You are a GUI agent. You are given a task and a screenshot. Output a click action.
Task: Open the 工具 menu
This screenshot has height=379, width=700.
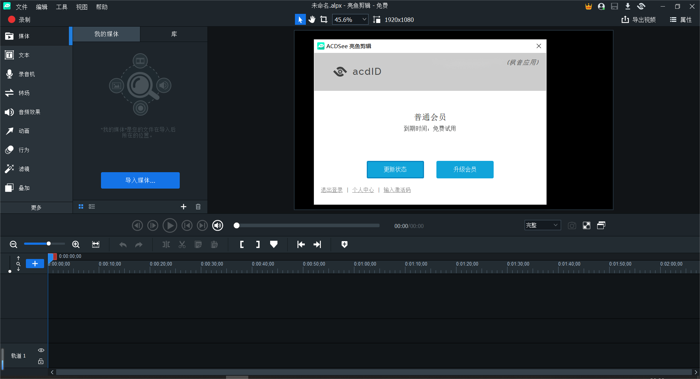tap(62, 7)
